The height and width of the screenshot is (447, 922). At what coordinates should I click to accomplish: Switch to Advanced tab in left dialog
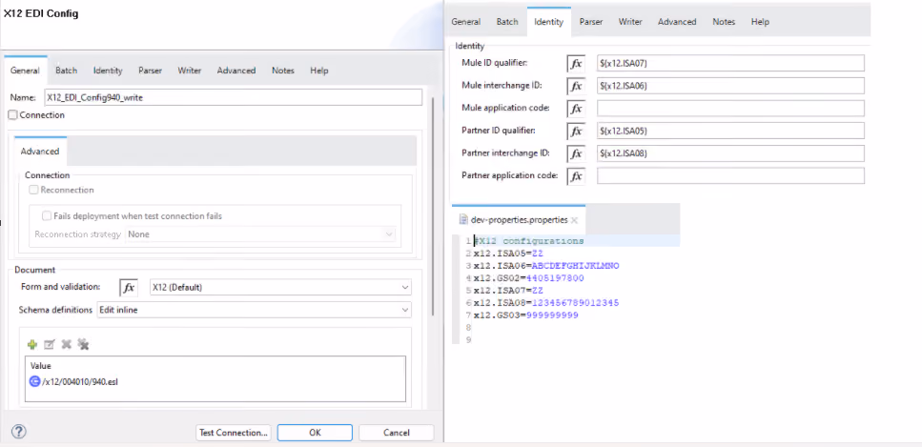tap(236, 71)
